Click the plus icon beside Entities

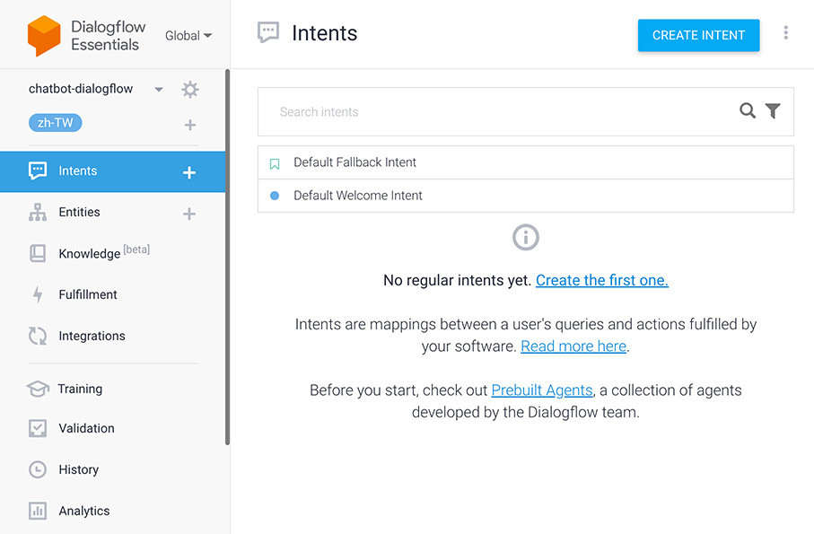tap(189, 214)
